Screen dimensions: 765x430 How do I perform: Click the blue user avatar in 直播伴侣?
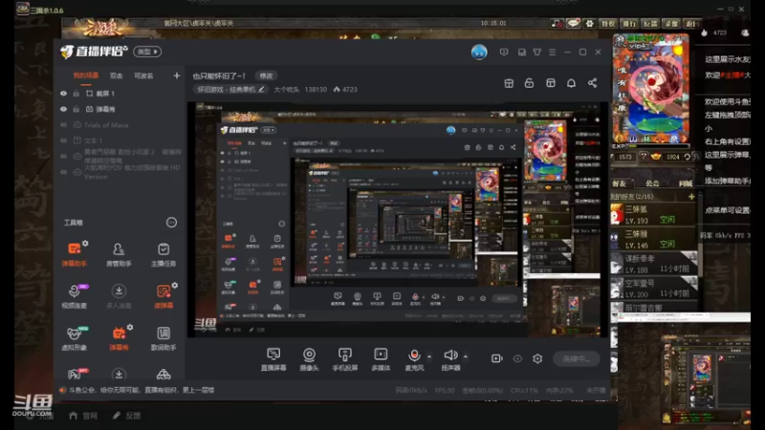coord(479,52)
